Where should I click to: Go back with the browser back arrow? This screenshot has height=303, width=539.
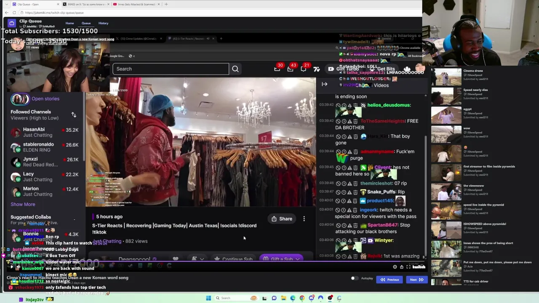click(7, 13)
